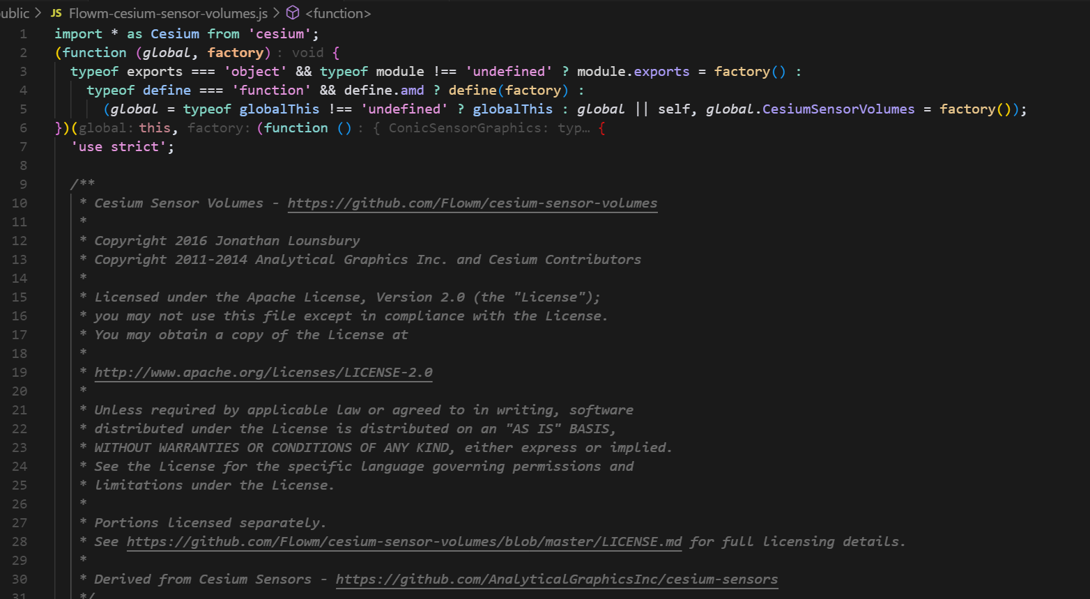Click the 'cesium' import string on line 1

click(280, 33)
